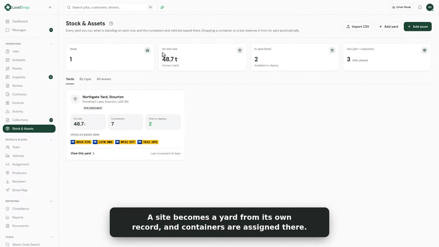Switch to the By type tab
Viewport: 439px width, 247px height.
pyautogui.click(x=85, y=79)
